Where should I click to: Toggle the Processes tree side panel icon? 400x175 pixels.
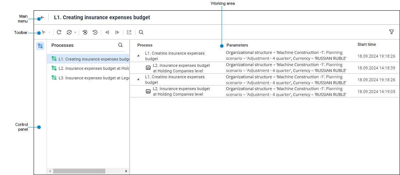[40, 46]
